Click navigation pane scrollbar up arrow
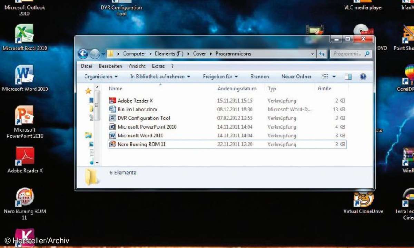The image size is (414, 248). click(97, 87)
